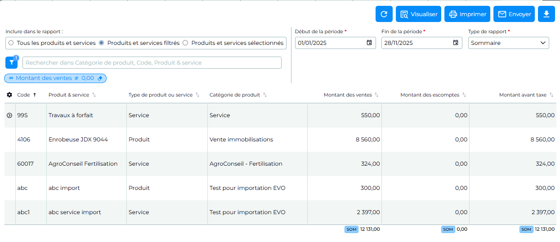
Task: Open the column settings gear icon
Action: 9,95
